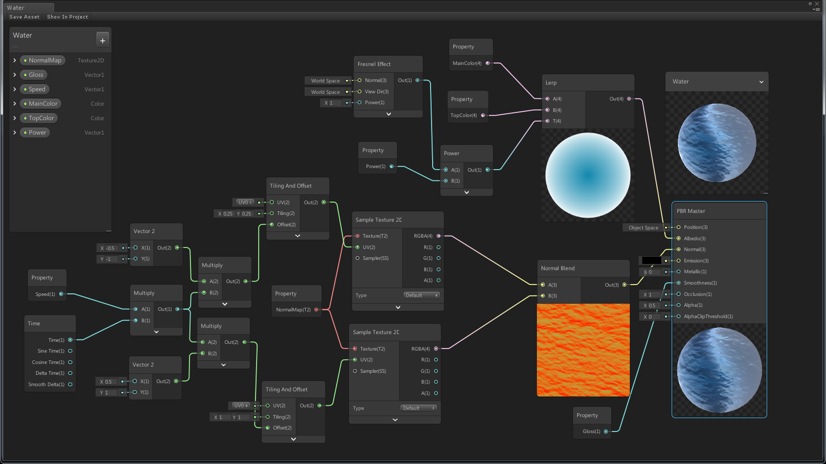The height and width of the screenshot is (464, 826).
Task: Click Fresnel Effect Out(1) output port
Action: (x=418, y=80)
